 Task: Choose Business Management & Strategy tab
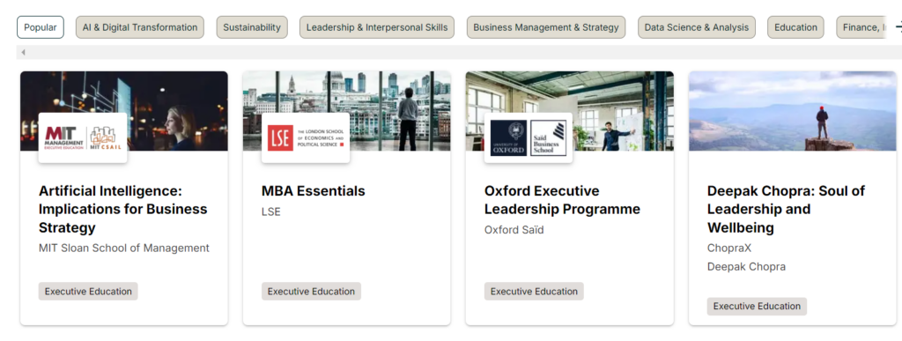pos(546,27)
